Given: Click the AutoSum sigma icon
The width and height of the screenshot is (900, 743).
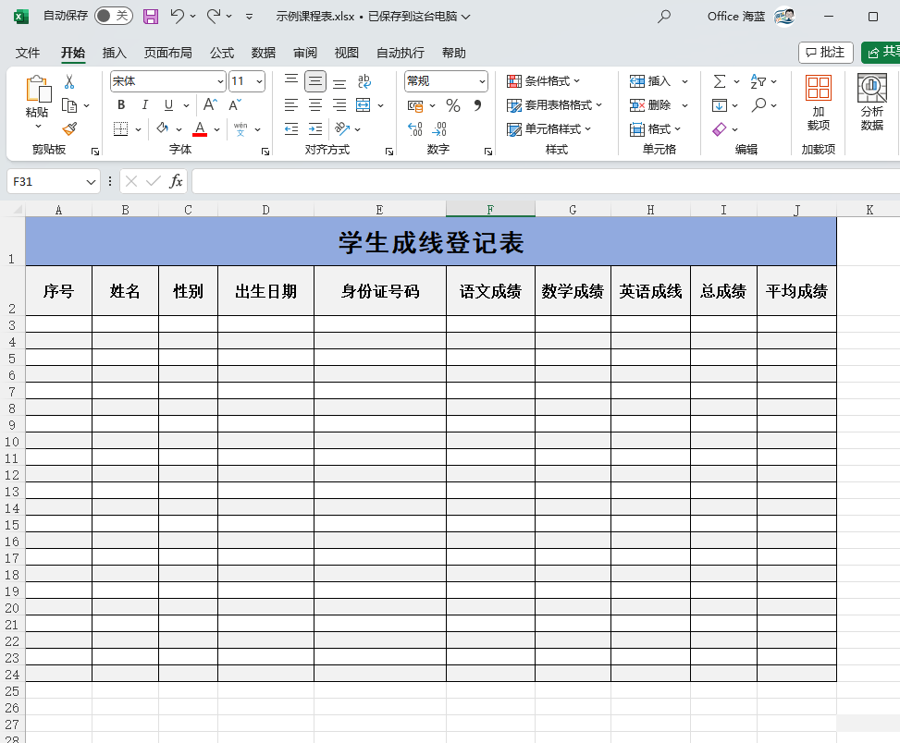Looking at the screenshot, I should 720,81.
